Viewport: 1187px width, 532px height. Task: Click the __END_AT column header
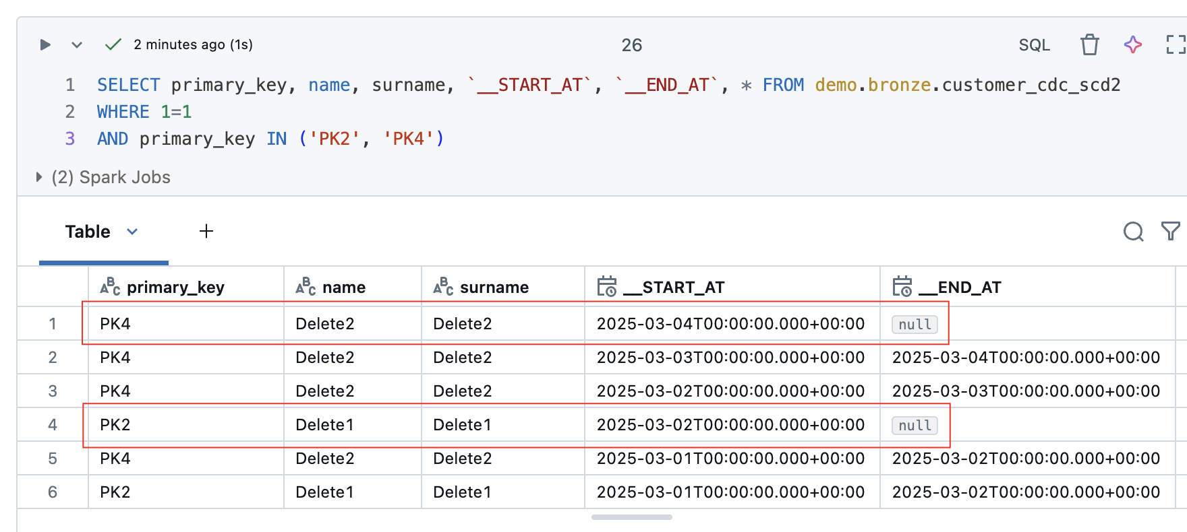point(968,288)
